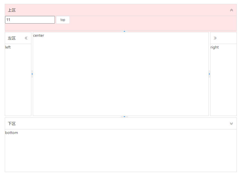Click the 左区 panel title

[12, 38]
